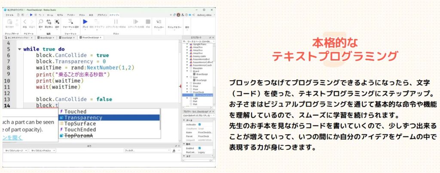Click the Back (戻る) navigation arrow
The width and height of the screenshot is (440, 173).
(24, 21)
